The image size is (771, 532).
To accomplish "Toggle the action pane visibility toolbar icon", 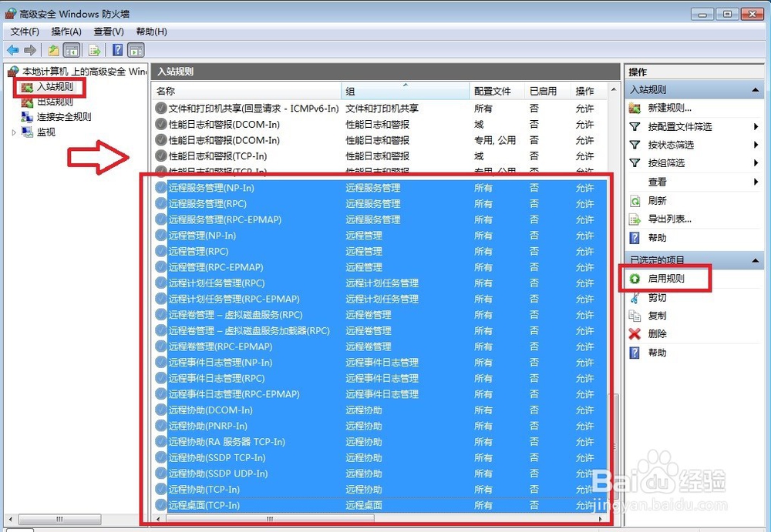I will [136, 50].
